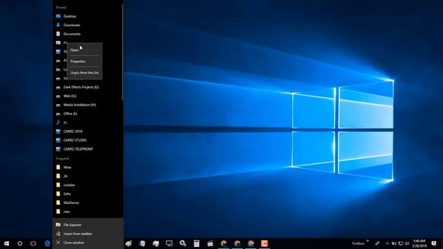Choose Open in the context menu
The width and height of the screenshot is (443, 249).
coord(84,50)
